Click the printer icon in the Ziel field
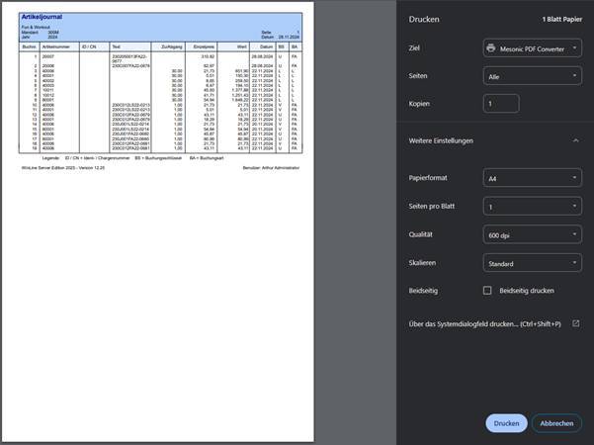Viewport: 594px width, 445px height. pos(491,48)
